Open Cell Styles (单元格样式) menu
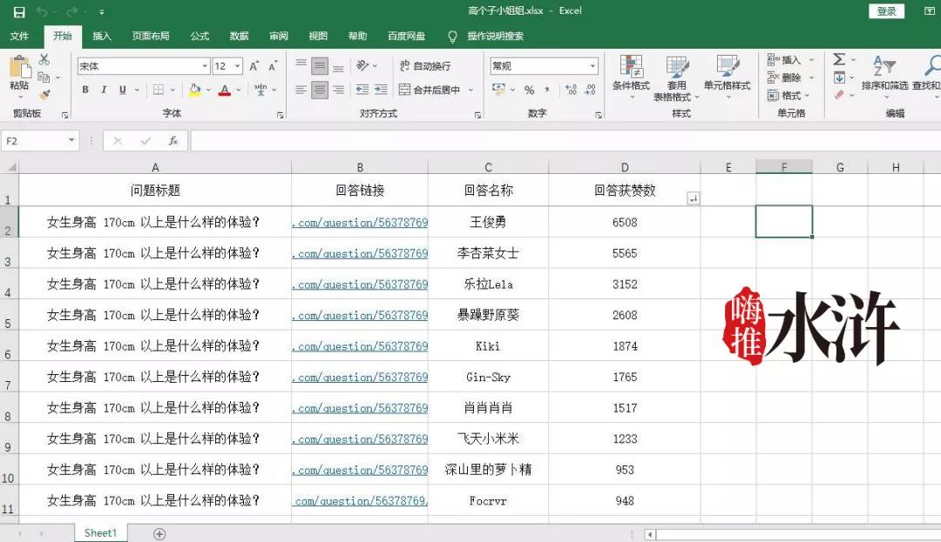This screenshot has height=542, width=941. tap(728, 76)
